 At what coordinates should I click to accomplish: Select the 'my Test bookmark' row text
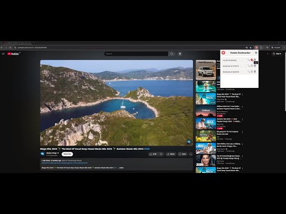[x=229, y=60]
